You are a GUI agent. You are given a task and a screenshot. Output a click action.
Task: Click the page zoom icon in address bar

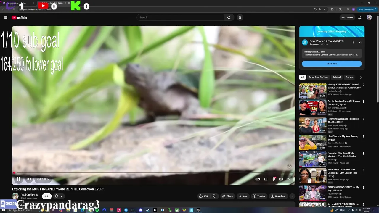pos(320,9)
